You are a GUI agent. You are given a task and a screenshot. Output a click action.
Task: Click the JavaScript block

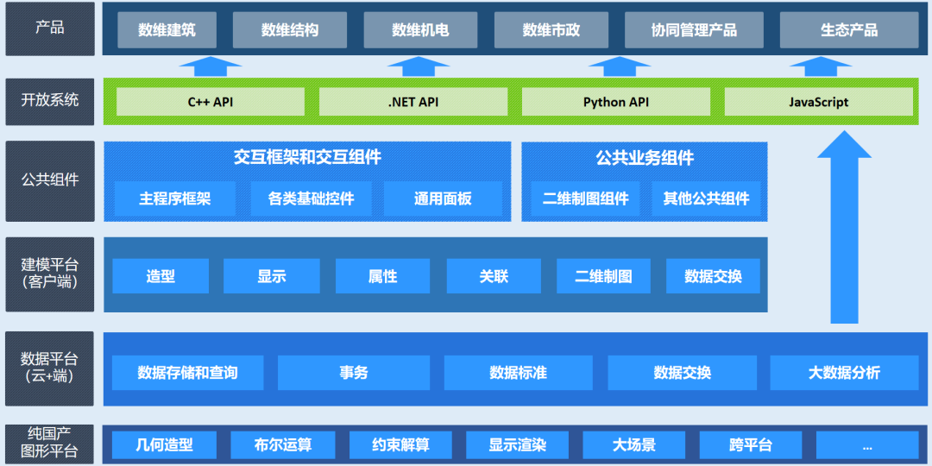point(818,102)
